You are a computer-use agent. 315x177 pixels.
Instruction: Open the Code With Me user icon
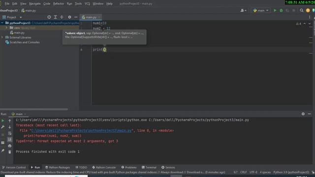point(243,10)
